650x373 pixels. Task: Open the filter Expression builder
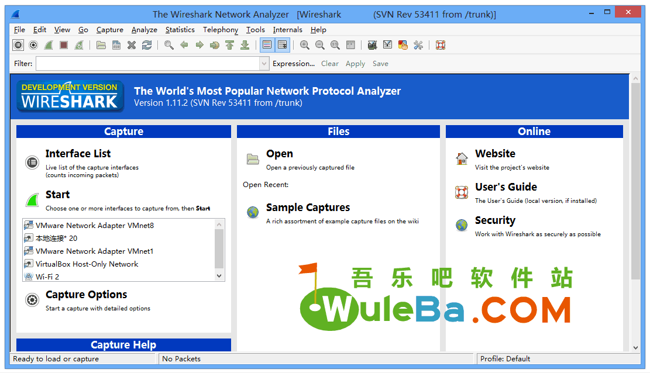coord(294,63)
